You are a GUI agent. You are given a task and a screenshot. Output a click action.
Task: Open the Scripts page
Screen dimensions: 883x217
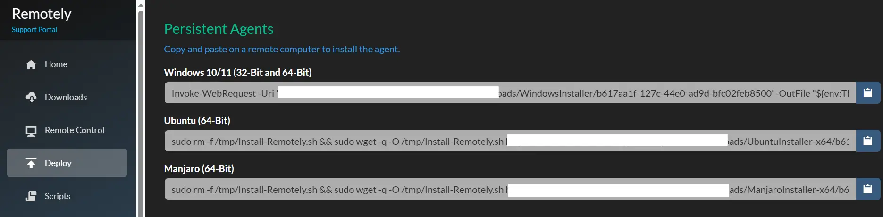[57, 196]
